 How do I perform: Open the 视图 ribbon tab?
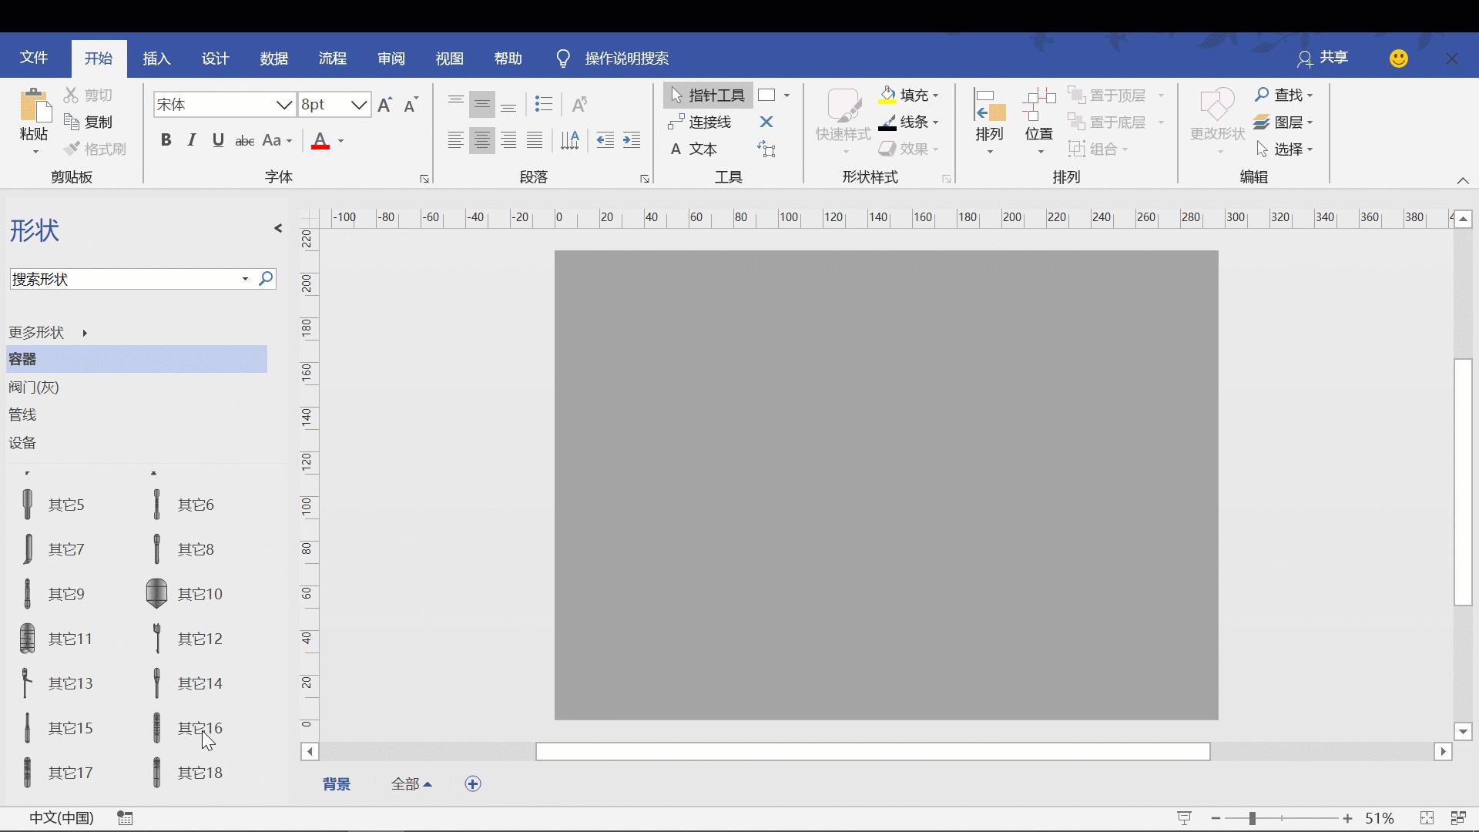[x=449, y=58]
